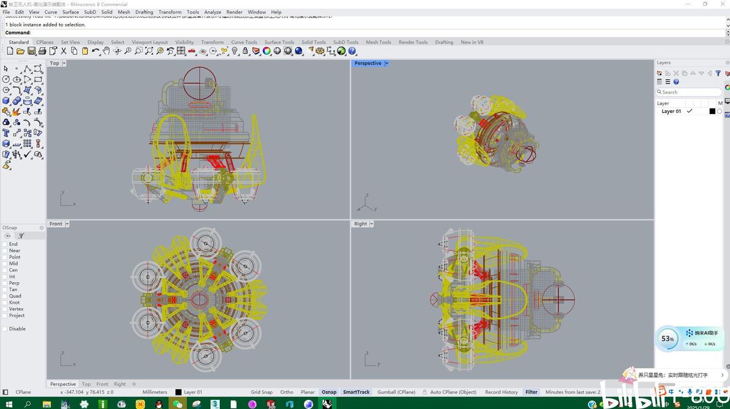Check the Disable osnap checkbox
Image resolution: width=730 pixels, height=409 pixels.
5,329
